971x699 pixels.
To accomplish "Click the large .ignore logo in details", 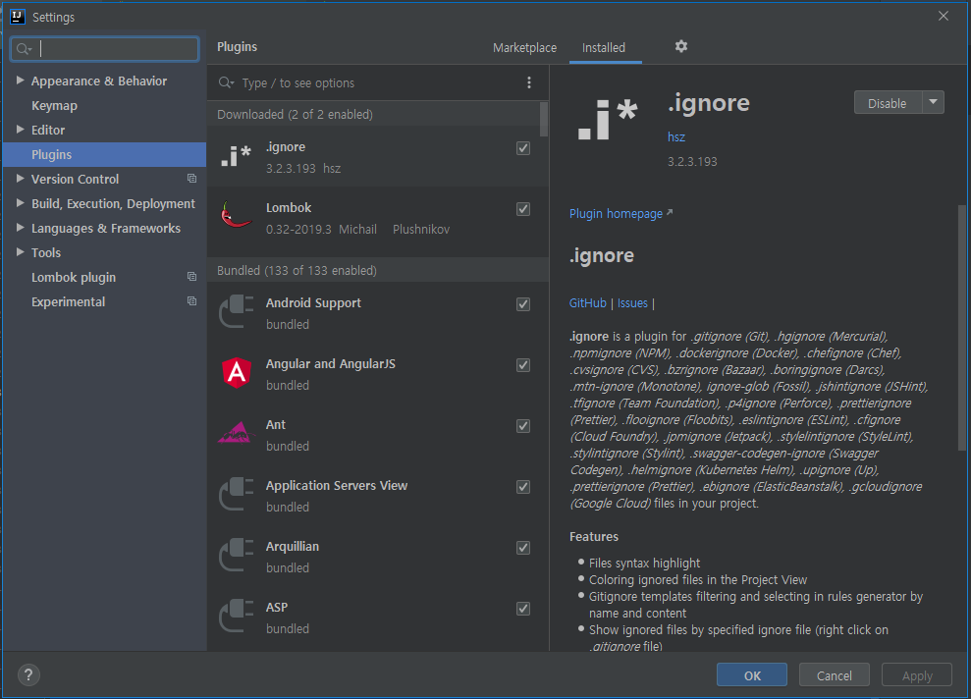I will [608, 120].
